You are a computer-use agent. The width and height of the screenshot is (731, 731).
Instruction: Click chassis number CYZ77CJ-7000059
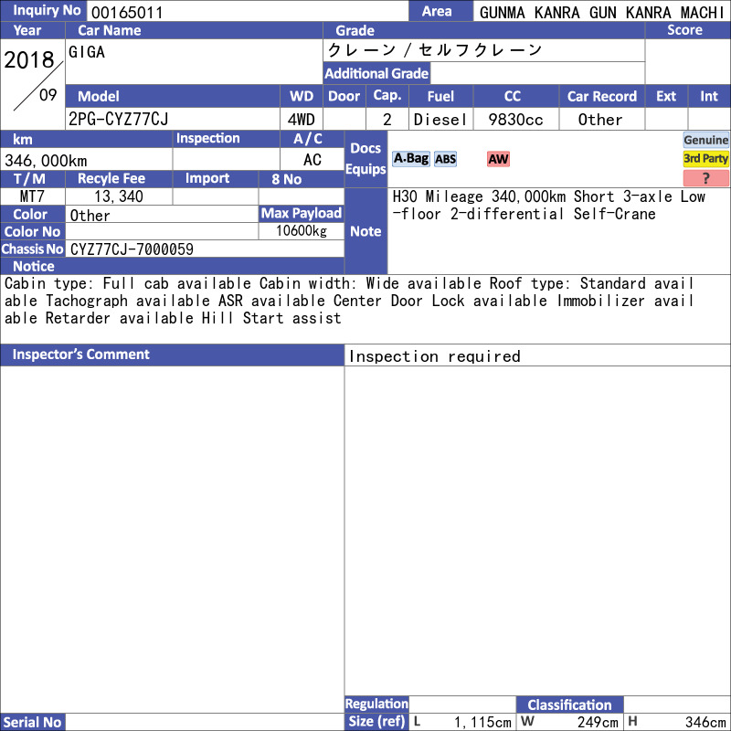pos(132,249)
